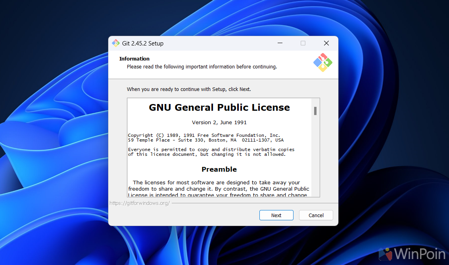Click the Git icon in the title bar

(x=116, y=43)
